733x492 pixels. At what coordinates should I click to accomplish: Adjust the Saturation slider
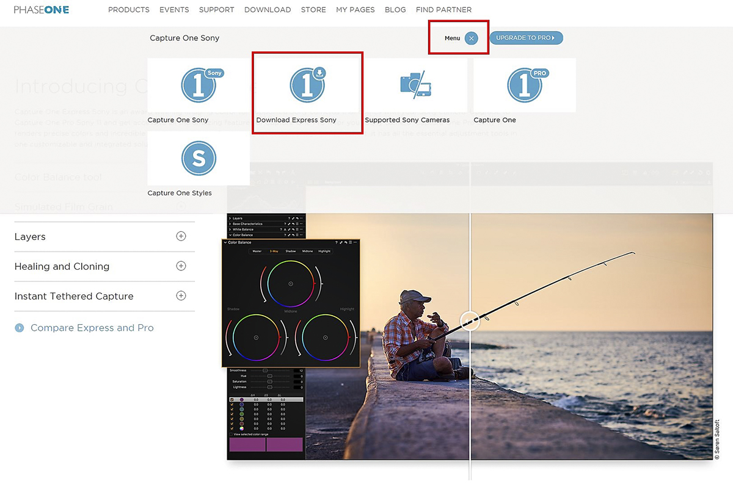270,382
